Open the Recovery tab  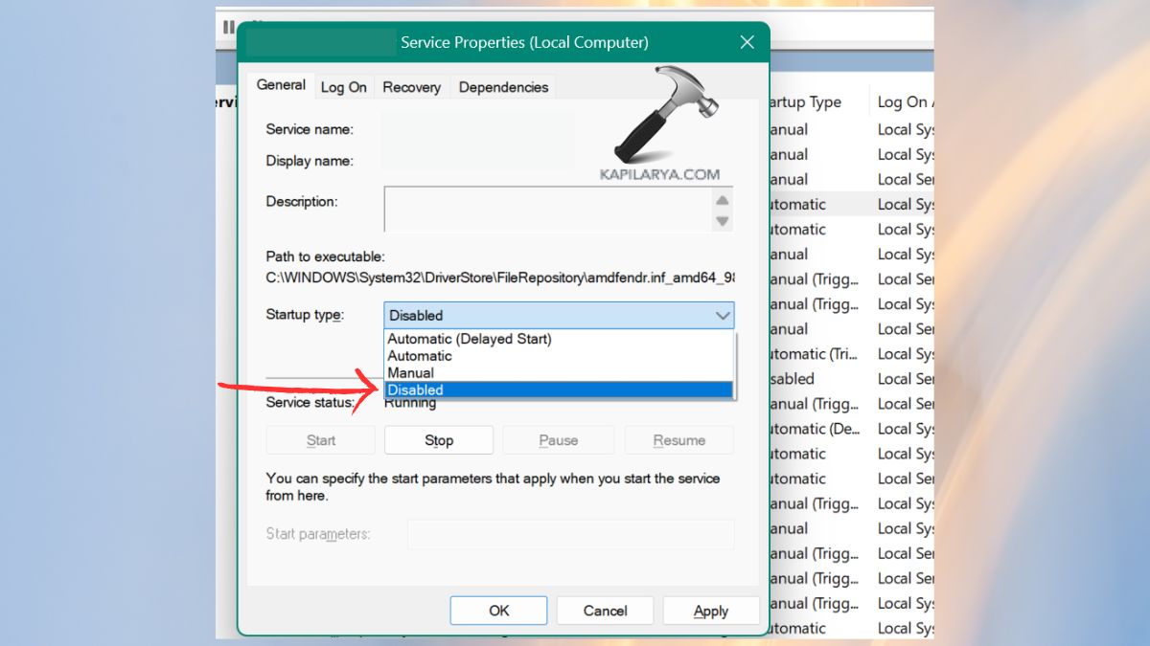click(x=411, y=86)
